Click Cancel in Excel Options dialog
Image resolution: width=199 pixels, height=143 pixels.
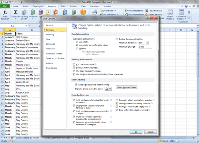click(x=150, y=132)
